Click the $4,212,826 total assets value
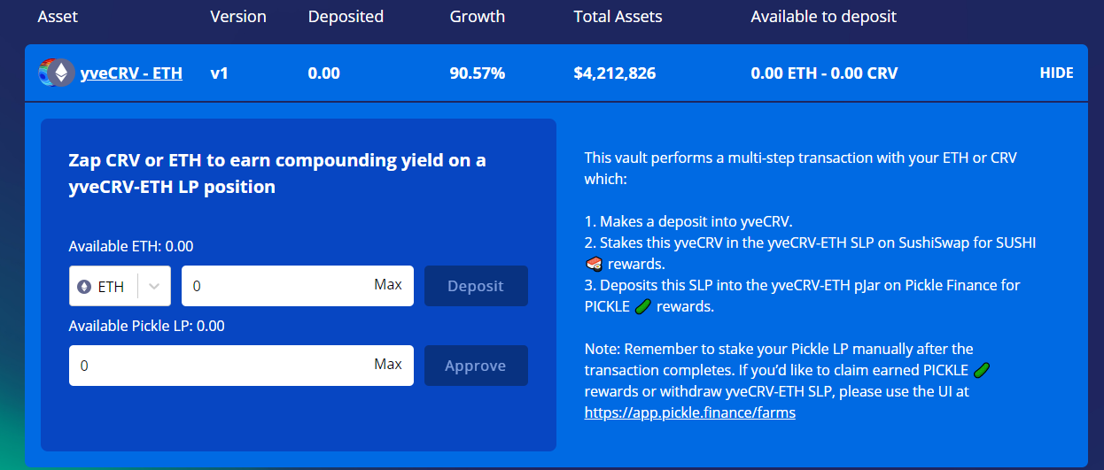1104x470 pixels. click(x=615, y=73)
